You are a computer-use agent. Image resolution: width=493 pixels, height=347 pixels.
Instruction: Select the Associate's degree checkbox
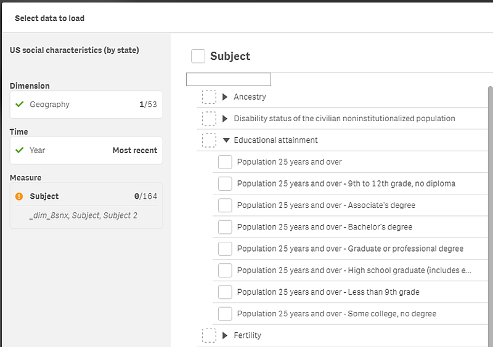click(225, 205)
